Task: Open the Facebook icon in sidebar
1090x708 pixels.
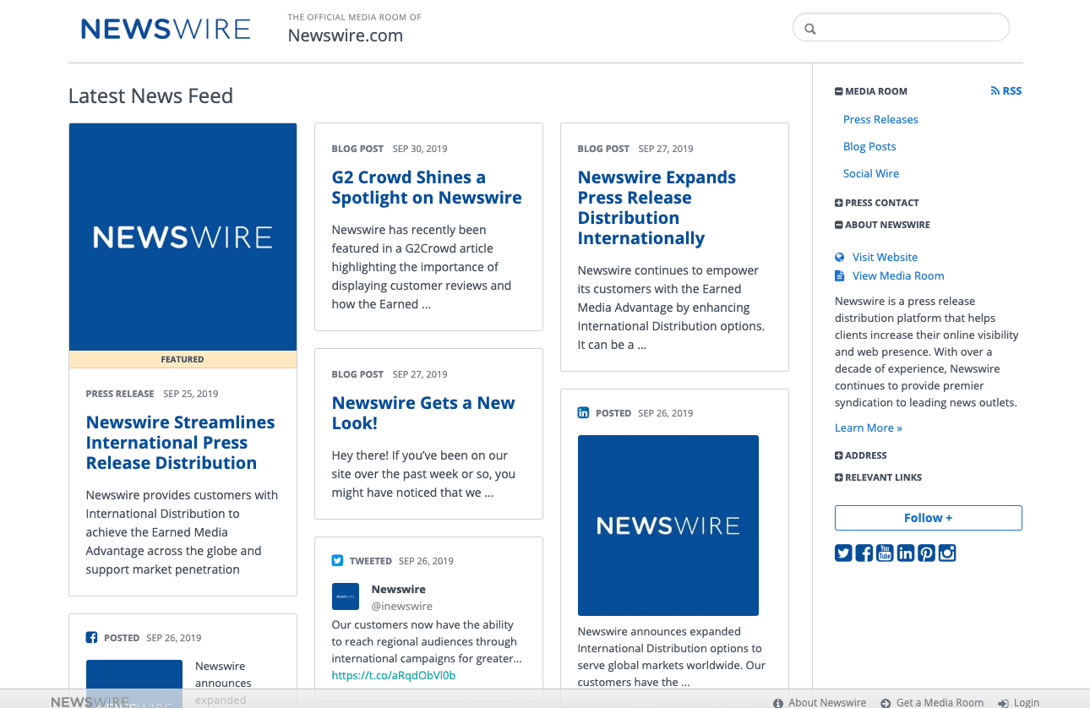Action: (864, 553)
